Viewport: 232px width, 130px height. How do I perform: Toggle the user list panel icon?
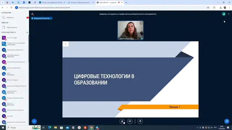point(32,14)
